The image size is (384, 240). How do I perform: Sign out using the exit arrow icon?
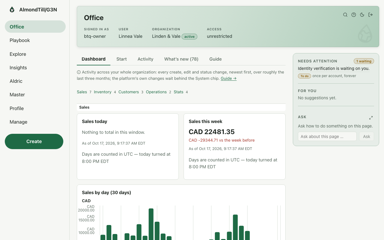(370, 15)
